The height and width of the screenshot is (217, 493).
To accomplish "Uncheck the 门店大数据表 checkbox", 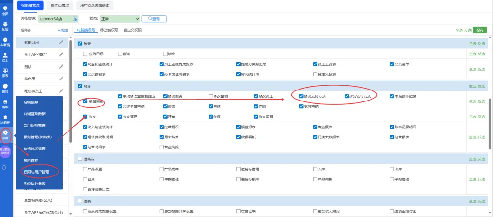I will [x=315, y=137].
